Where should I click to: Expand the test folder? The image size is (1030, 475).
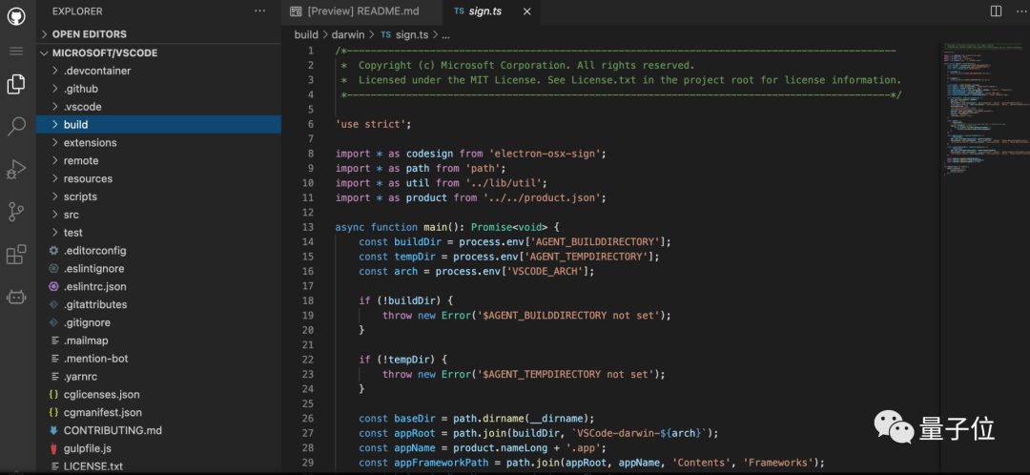coord(158,233)
